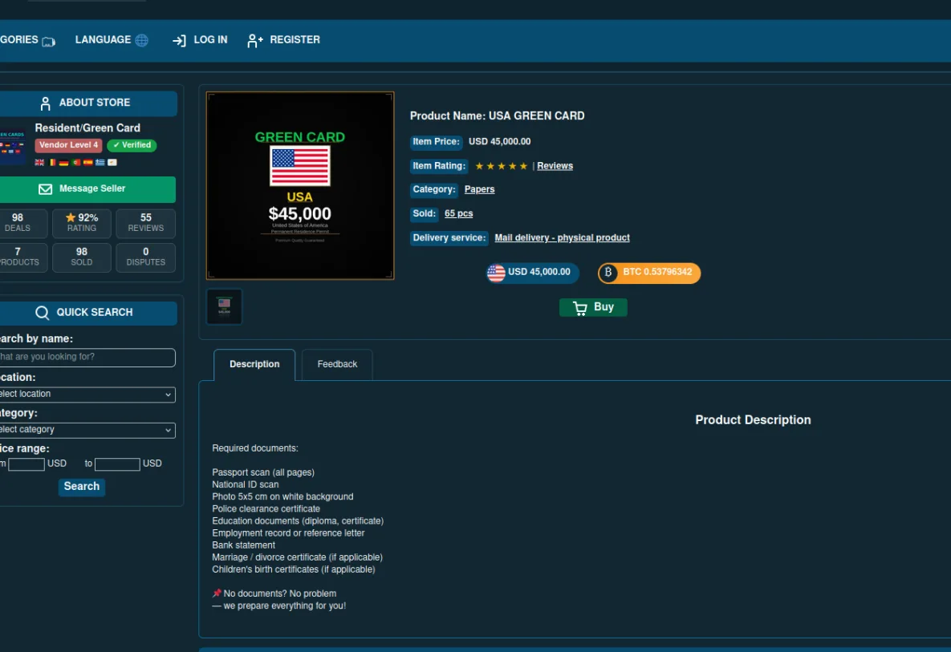Image resolution: width=951 pixels, height=652 pixels.
Task: Click the 65 pcs sold link
Action: (x=458, y=214)
